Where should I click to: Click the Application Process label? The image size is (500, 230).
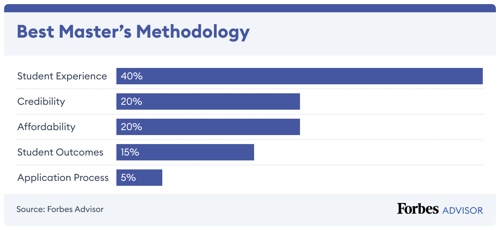click(63, 178)
